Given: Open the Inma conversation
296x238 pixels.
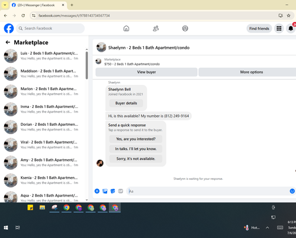Looking at the screenshot, I should click(x=43, y=109).
